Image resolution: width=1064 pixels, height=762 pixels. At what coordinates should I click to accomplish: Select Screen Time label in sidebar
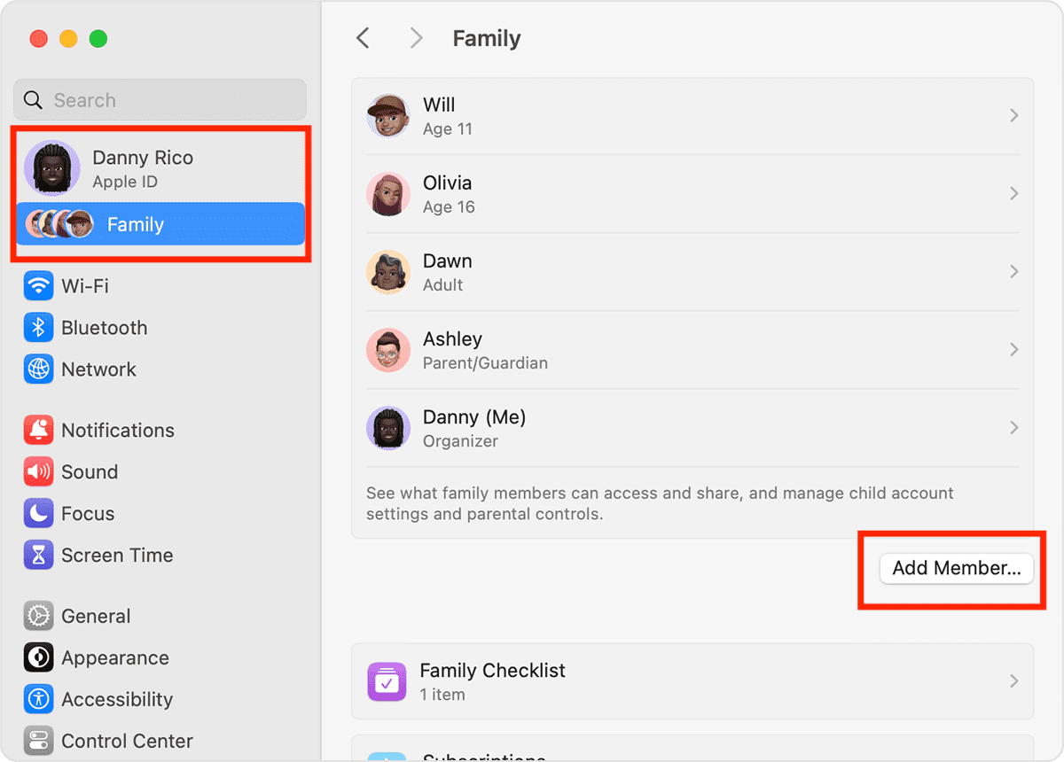click(117, 556)
